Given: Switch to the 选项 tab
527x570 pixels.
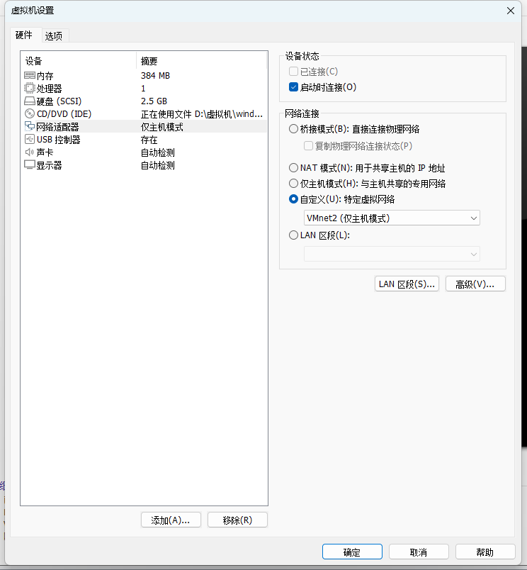Looking at the screenshot, I should (54, 35).
